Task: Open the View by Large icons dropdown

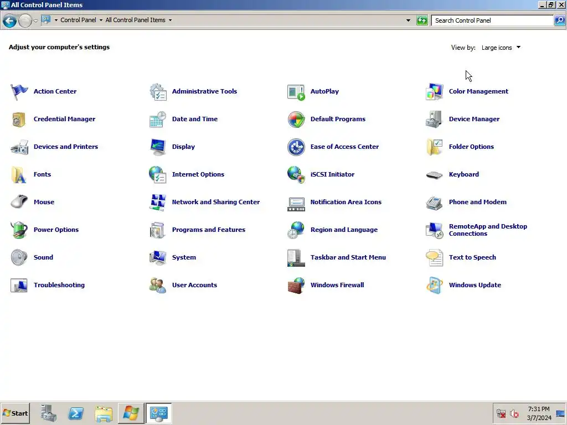Action: [501, 48]
